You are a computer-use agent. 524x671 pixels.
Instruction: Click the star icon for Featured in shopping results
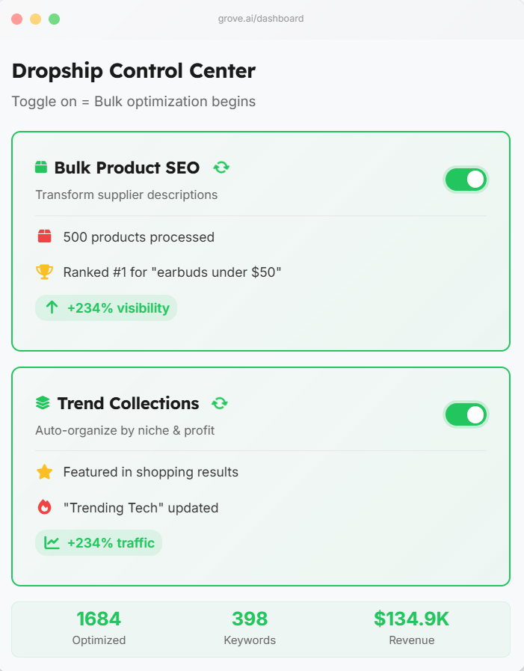tap(45, 472)
